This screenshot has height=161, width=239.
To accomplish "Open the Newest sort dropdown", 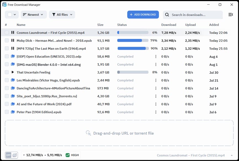I will [34, 15].
